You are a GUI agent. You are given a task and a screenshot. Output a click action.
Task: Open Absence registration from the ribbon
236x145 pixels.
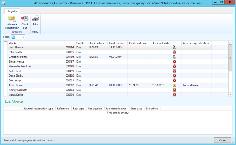pyautogui.click(x=12, y=22)
